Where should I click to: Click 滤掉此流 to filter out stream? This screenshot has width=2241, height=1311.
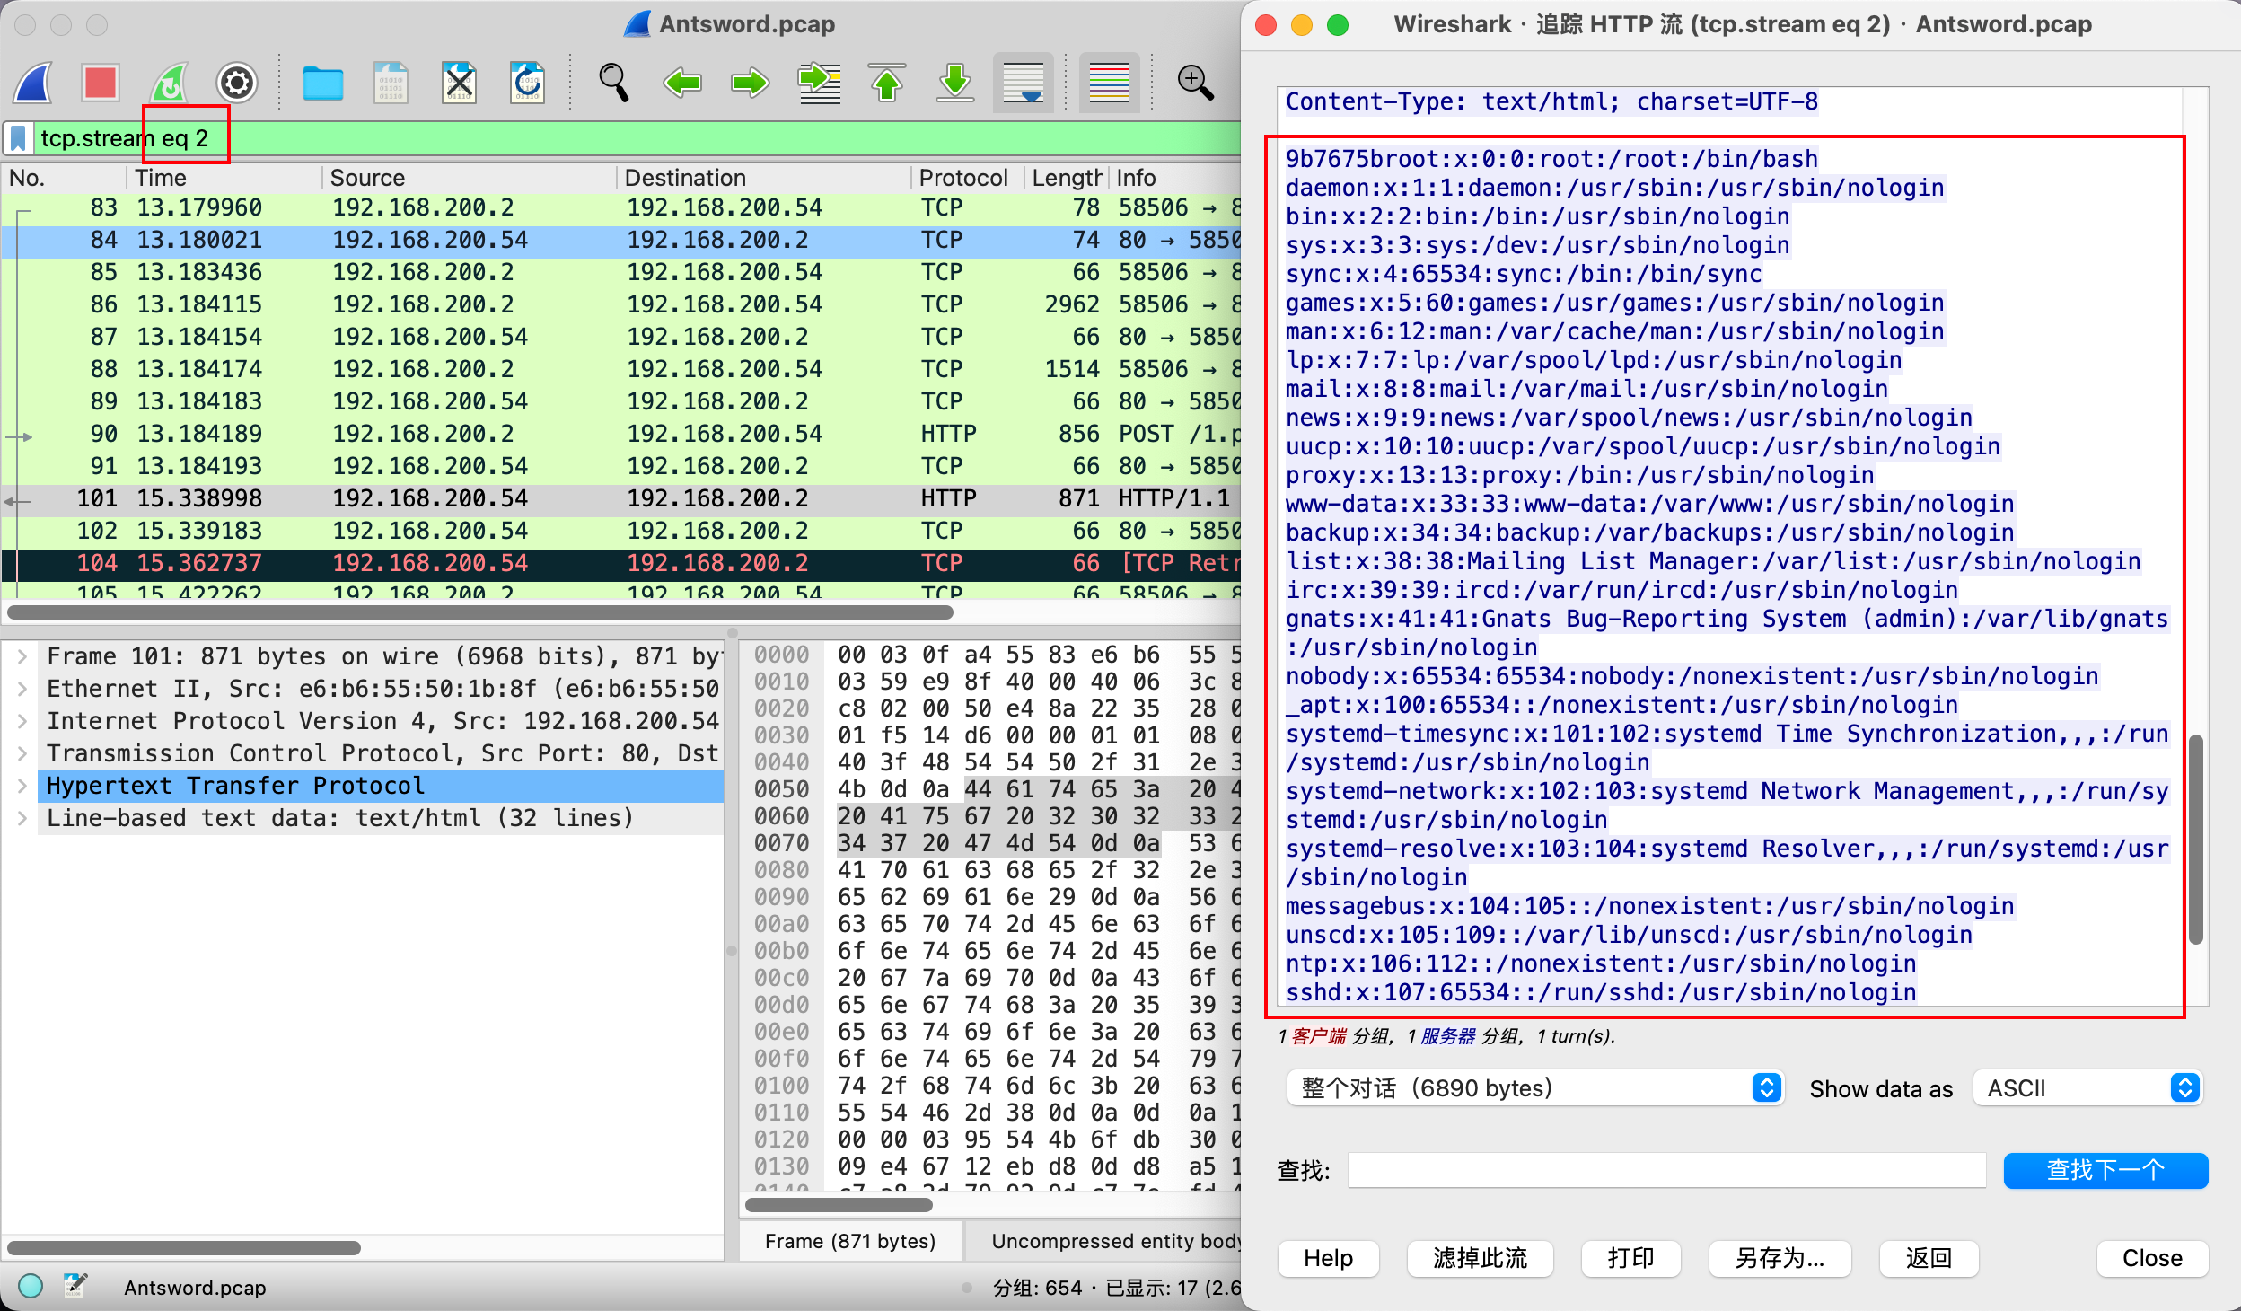pos(1480,1258)
